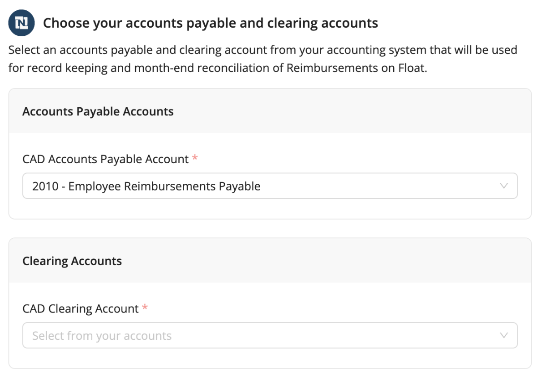The image size is (542, 380).
Task: Click the 'Select from your accounts' placeholder
Action: 102,336
